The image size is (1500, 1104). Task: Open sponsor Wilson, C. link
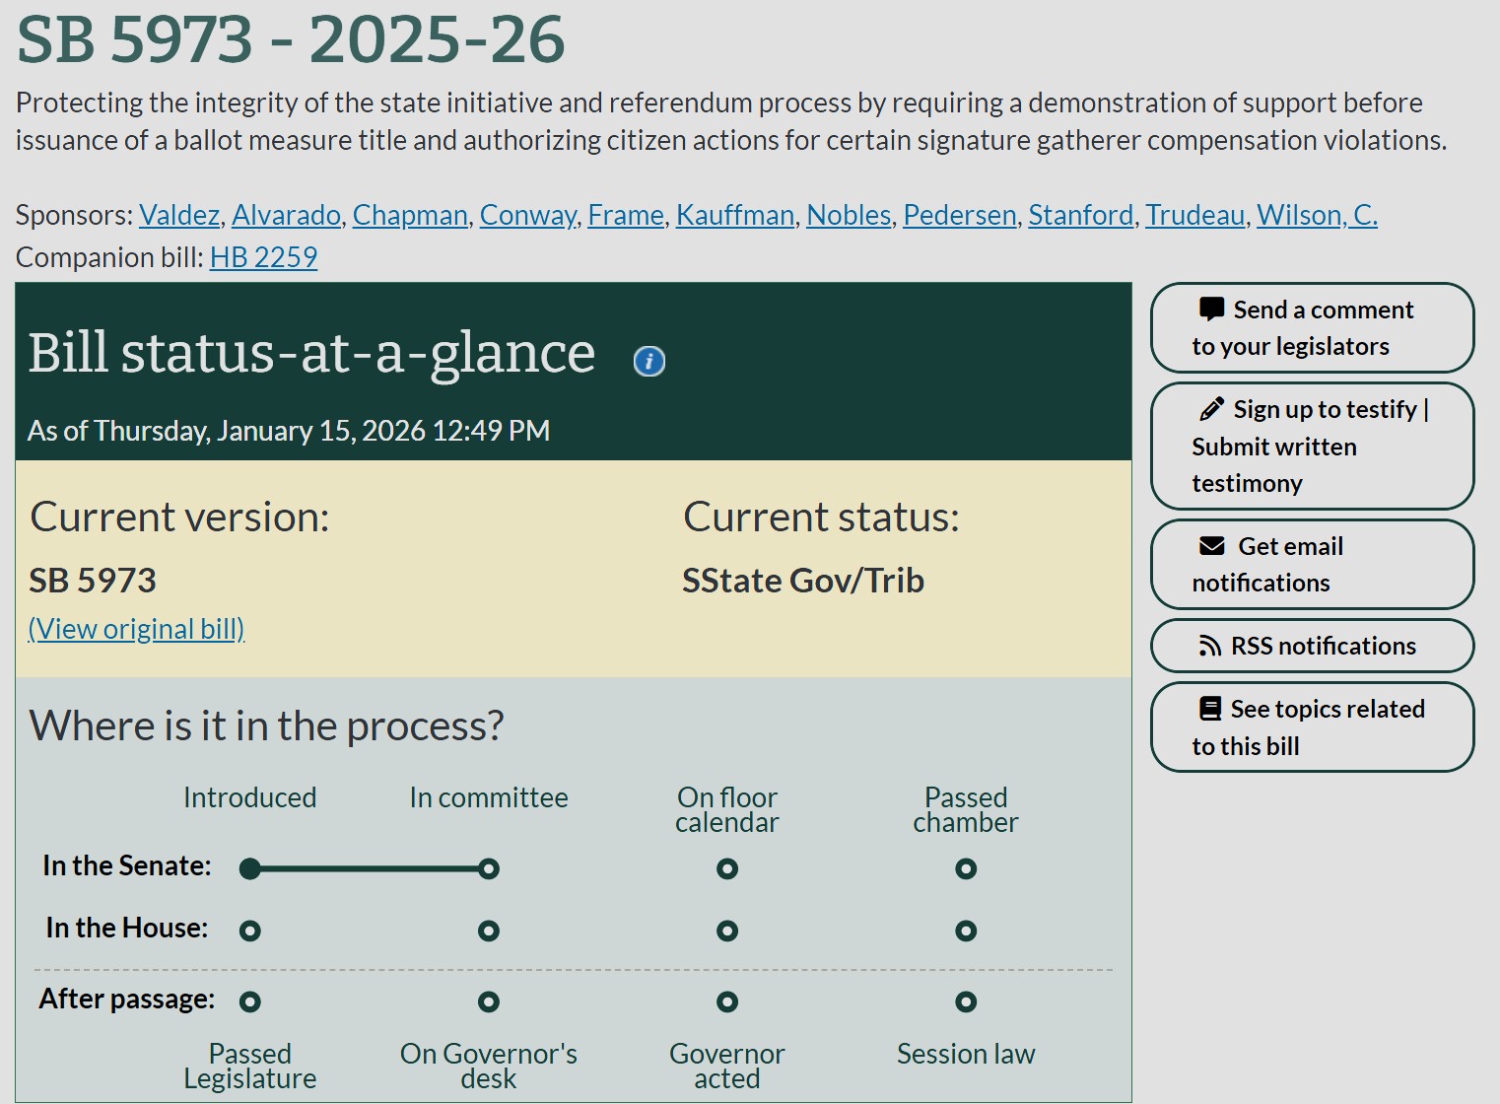coord(1318,215)
